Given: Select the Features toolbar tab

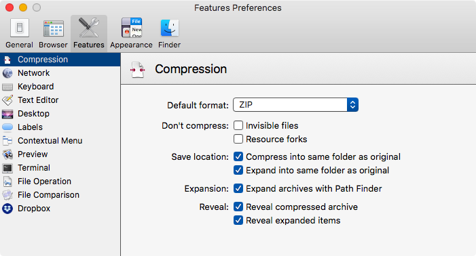Looking at the screenshot, I should (x=89, y=33).
